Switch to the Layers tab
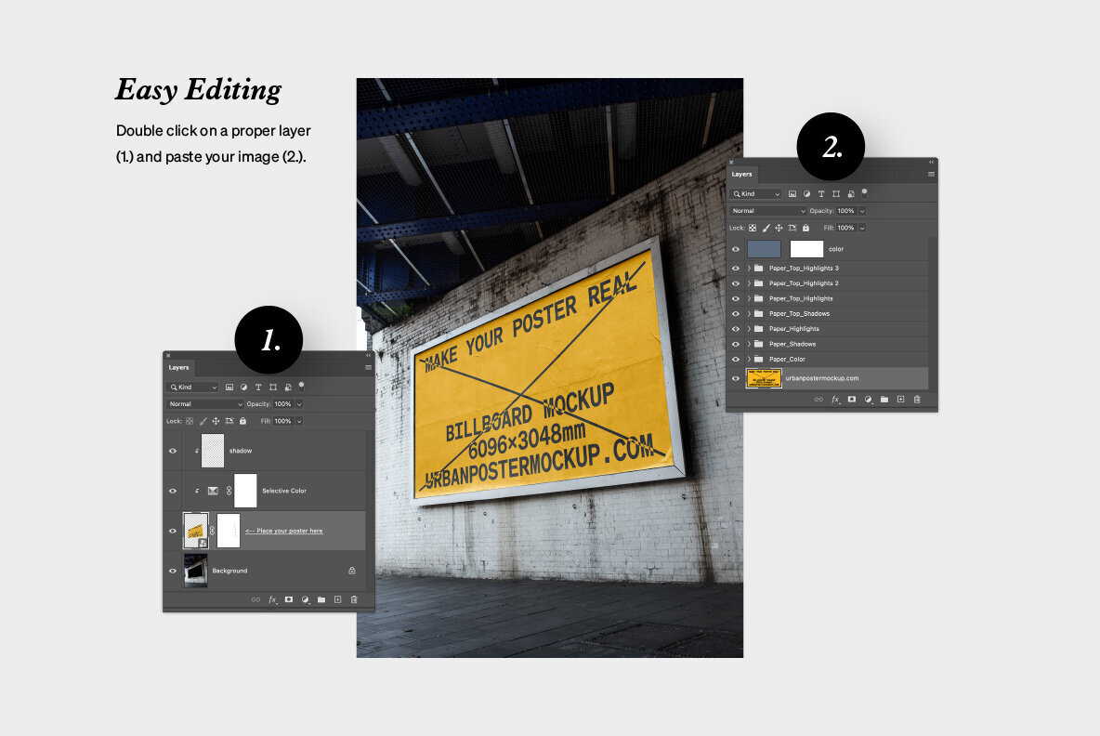This screenshot has width=1100, height=736. click(178, 367)
